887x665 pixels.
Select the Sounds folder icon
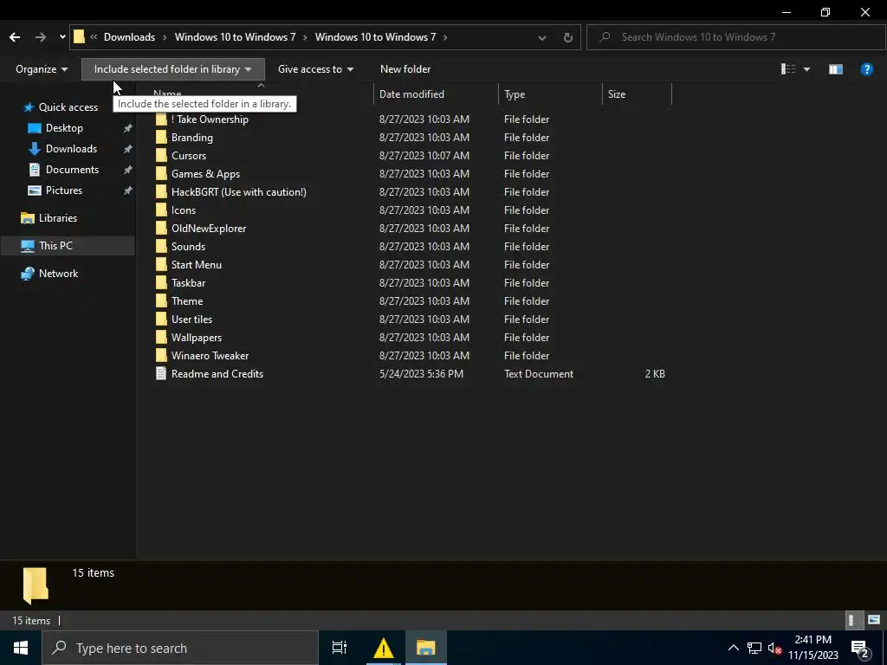coord(162,247)
